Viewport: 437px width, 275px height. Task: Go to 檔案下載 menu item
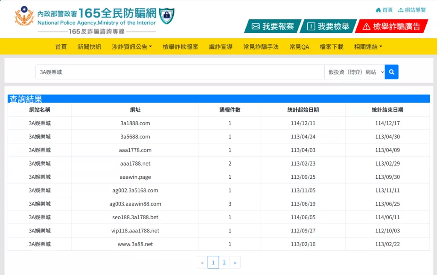pos(331,47)
